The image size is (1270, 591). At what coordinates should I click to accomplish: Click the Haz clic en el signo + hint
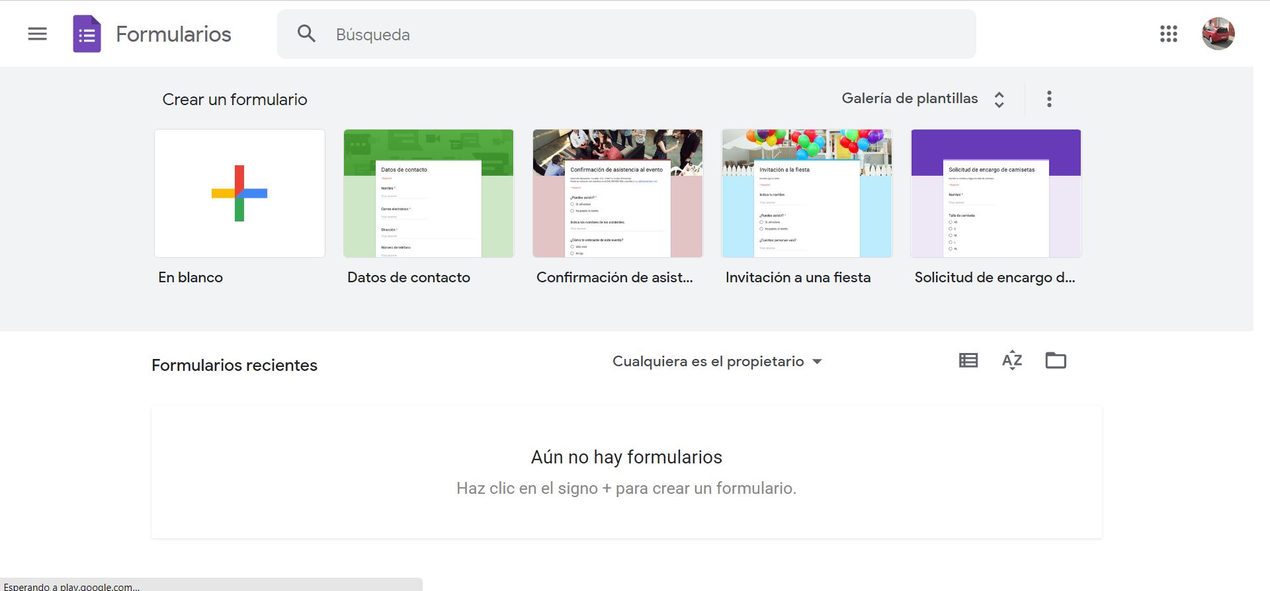click(626, 489)
